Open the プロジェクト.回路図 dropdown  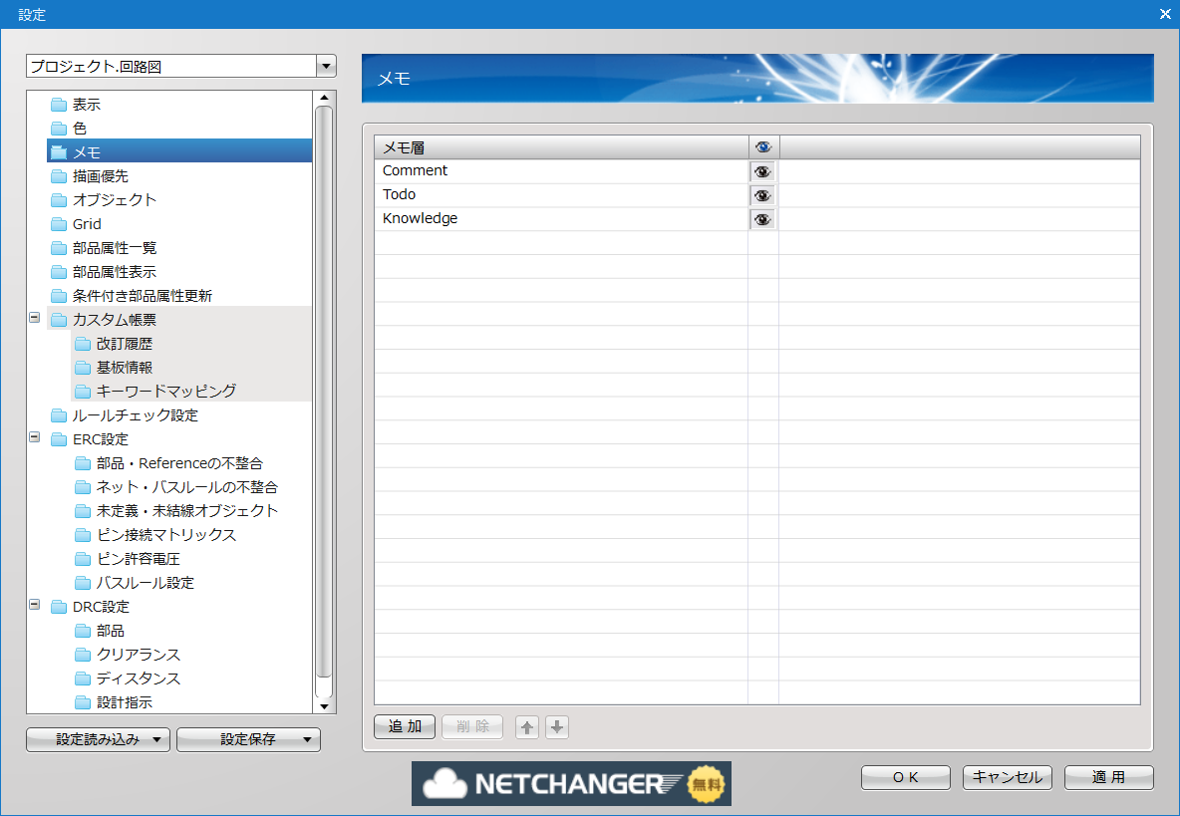point(325,67)
